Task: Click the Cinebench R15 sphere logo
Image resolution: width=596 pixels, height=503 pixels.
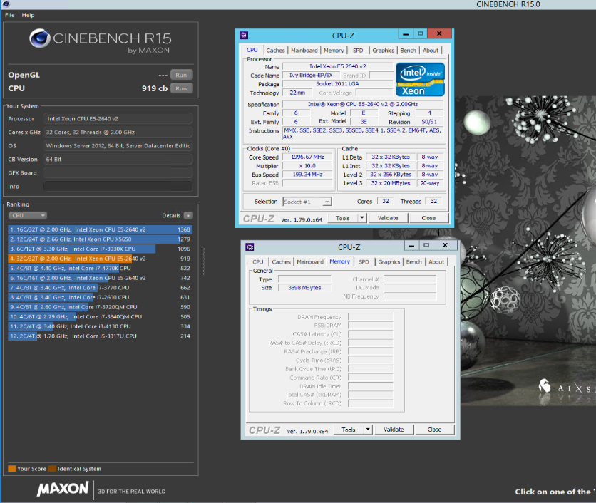Action: (40, 38)
